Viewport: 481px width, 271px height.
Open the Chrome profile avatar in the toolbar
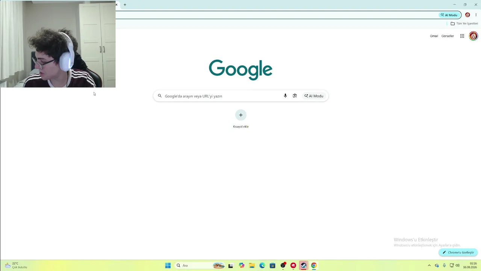(x=467, y=15)
